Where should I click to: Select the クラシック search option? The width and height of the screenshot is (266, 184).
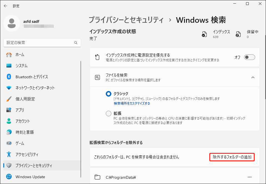(108, 94)
